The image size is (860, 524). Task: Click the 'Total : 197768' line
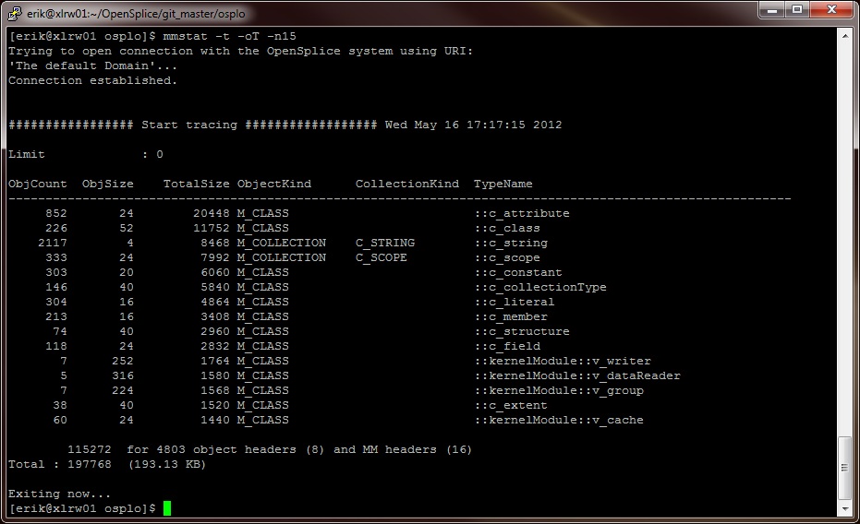(59, 465)
